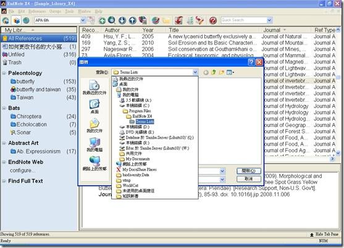Click the Cancel button in the dialog

[x=249, y=179]
